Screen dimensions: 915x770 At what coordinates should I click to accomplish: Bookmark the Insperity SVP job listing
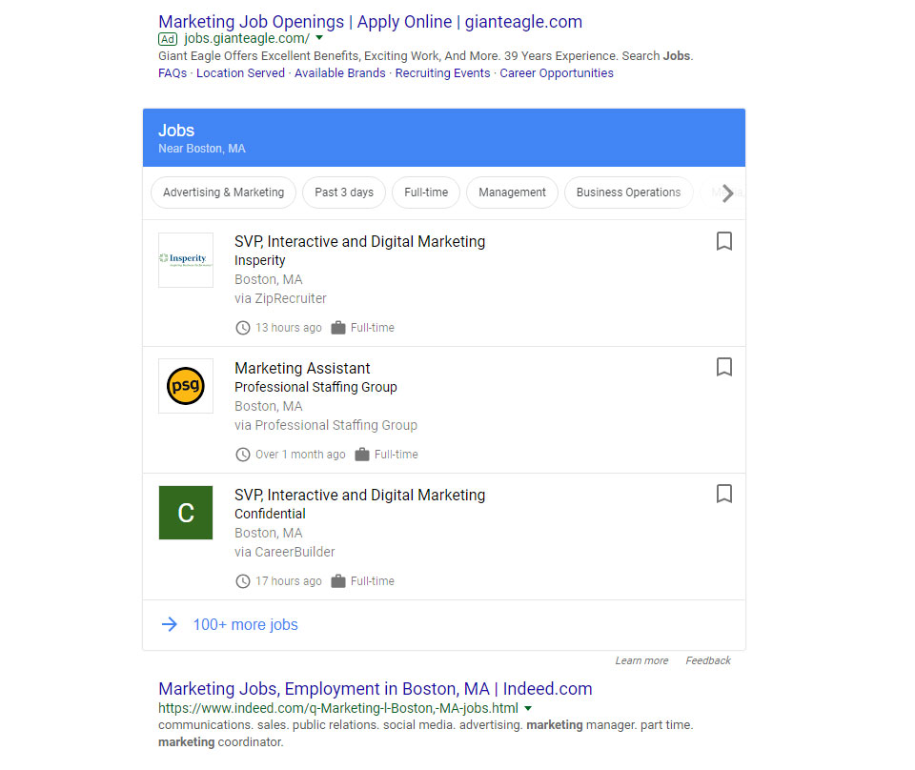point(723,241)
